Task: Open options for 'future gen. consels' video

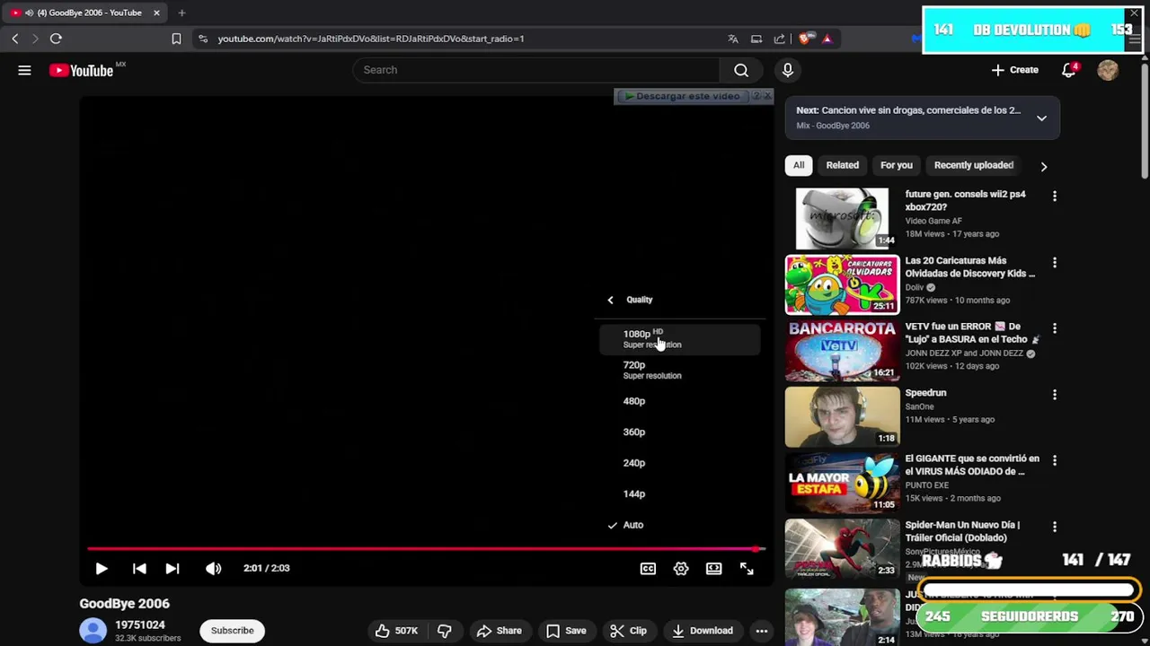Action: click(x=1055, y=196)
